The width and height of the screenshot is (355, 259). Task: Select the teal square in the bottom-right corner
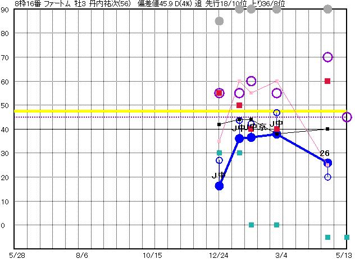(347, 237)
